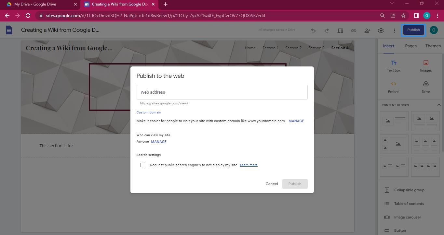444x235 pixels.
Task: Close the My Drive tab
Action: (x=75, y=4)
